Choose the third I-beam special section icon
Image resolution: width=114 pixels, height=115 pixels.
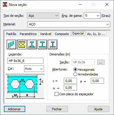click(32, 45)
